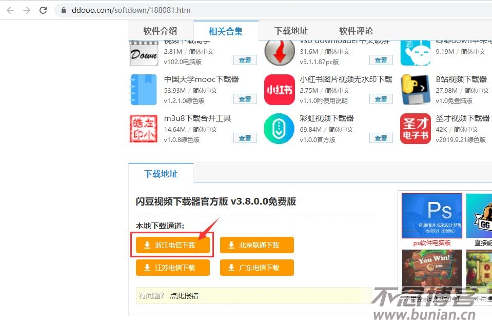492x324 pixels.
Task: Click the B站视频下载器 floppy disk icon
Action: tap(415, 90)
